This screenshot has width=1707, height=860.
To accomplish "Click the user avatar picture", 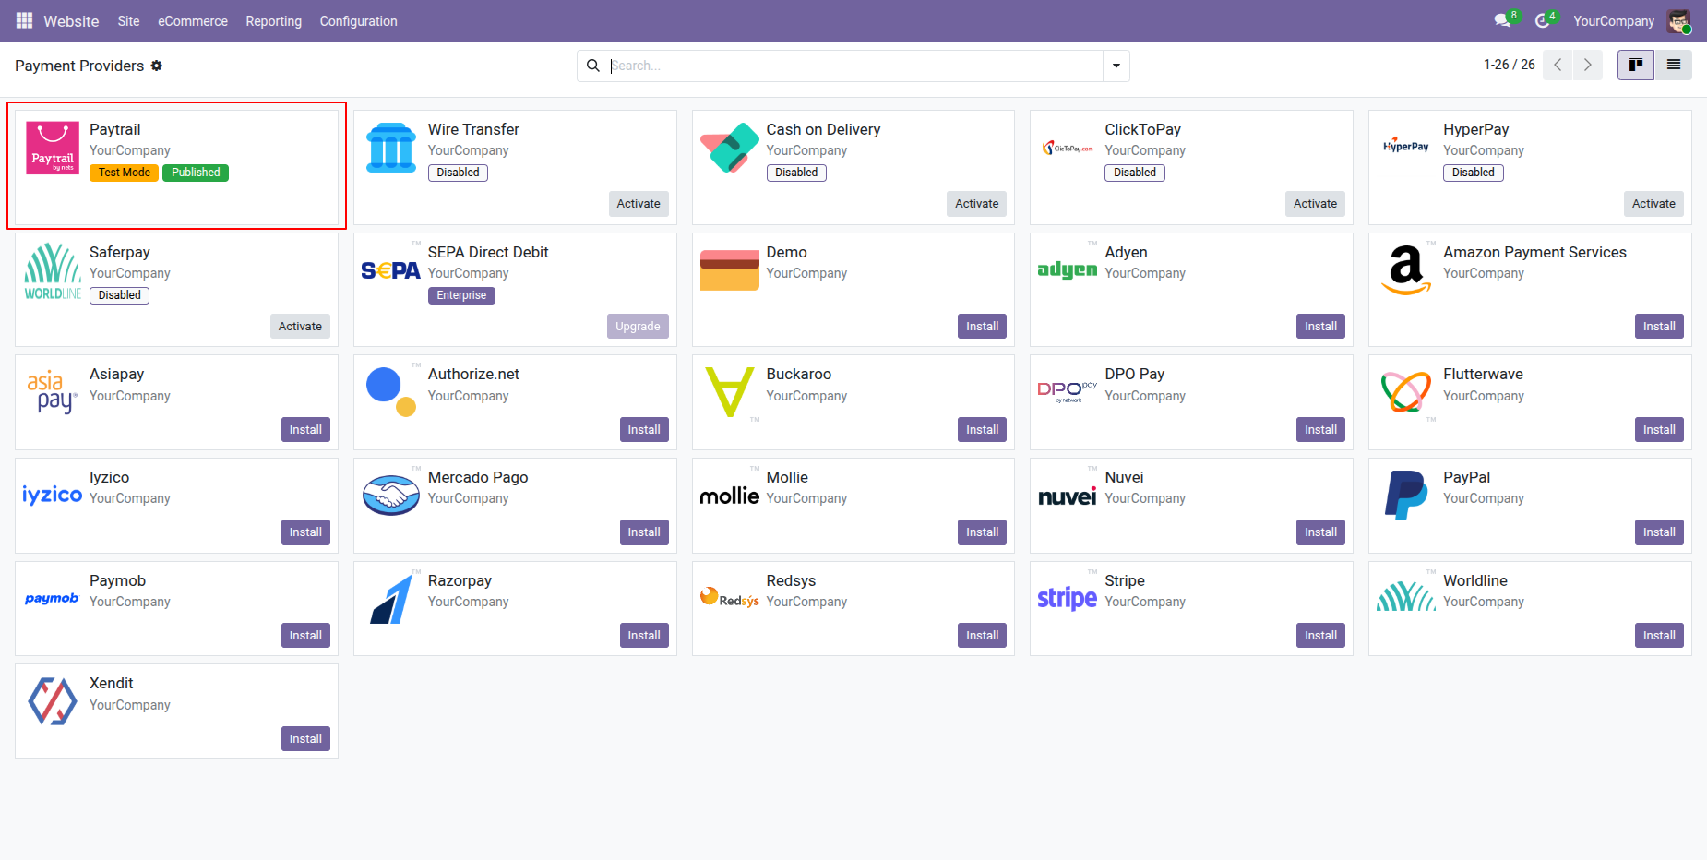I will coord(1678,20).
